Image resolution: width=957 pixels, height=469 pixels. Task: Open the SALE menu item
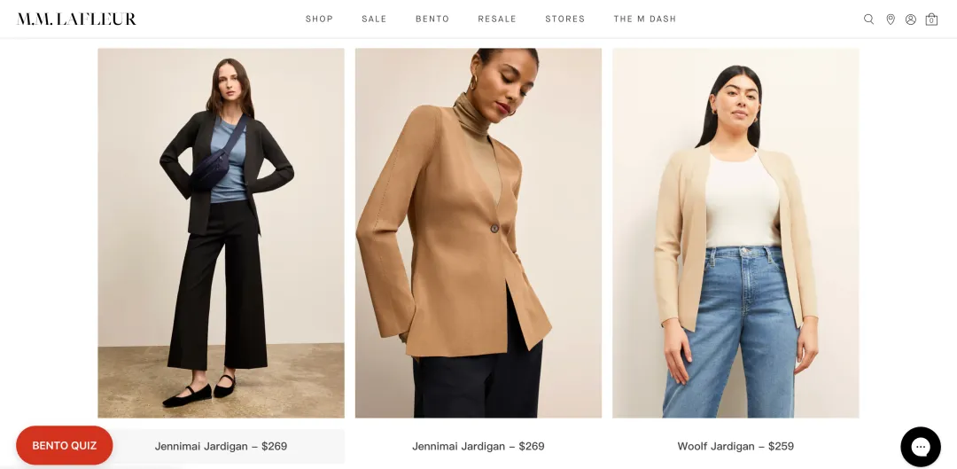click(x=374, y=19)
